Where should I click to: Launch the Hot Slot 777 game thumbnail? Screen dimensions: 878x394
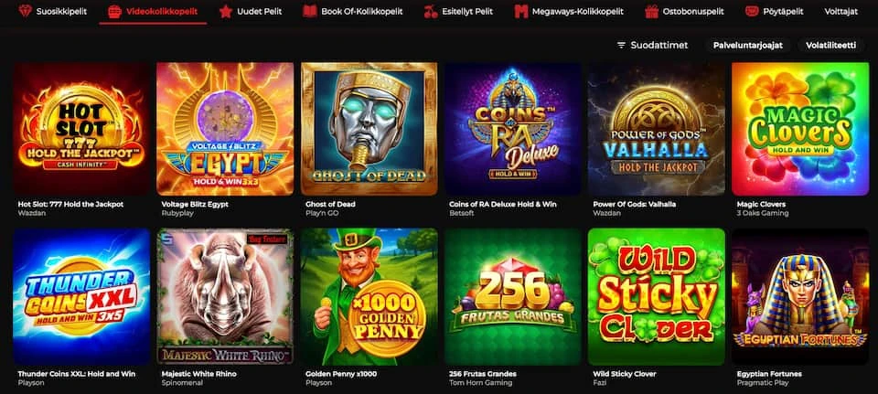coord(81,129)
